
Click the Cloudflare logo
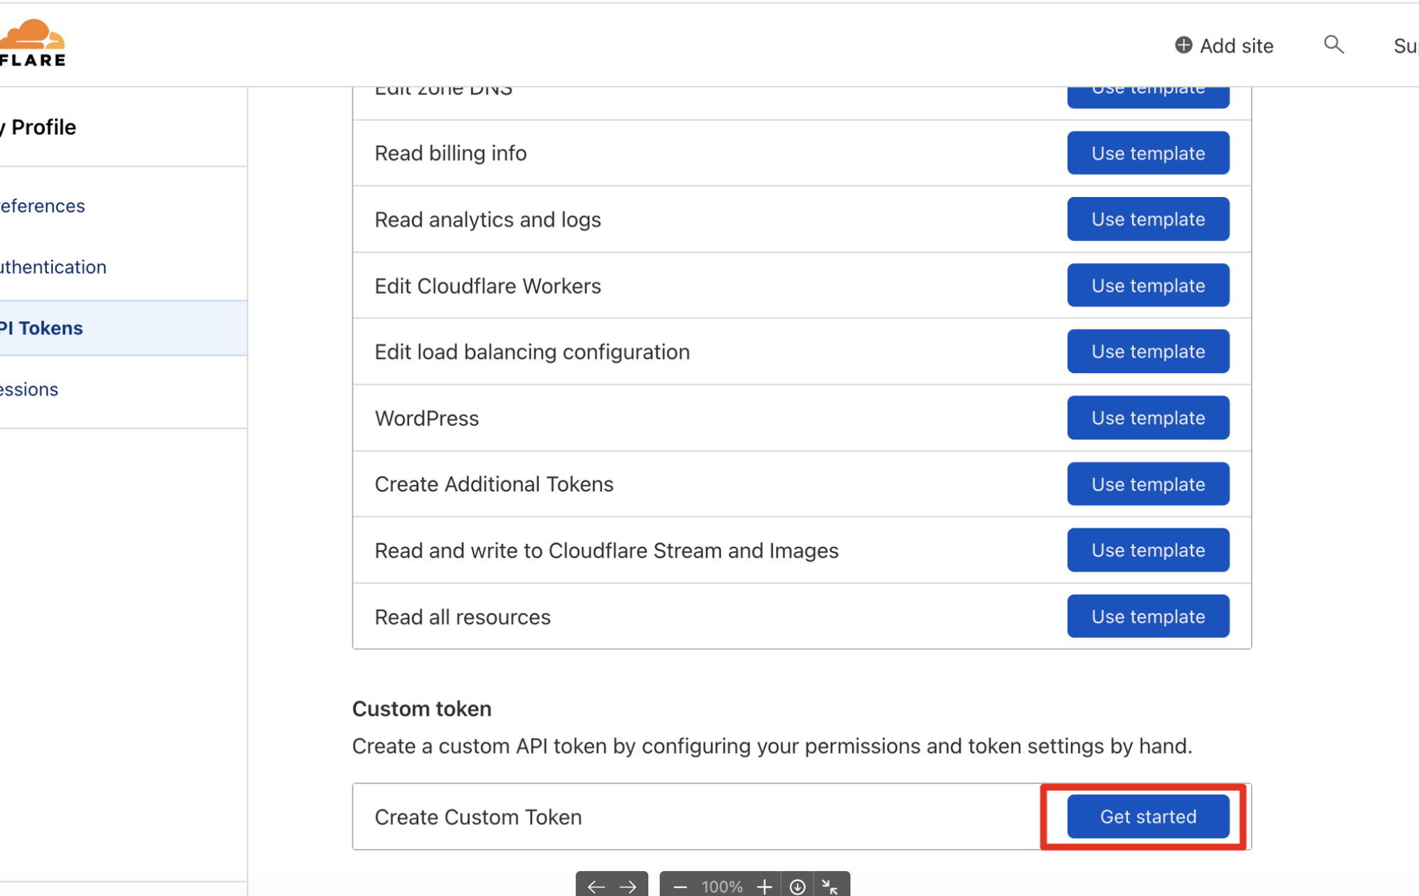click(33, 43)
